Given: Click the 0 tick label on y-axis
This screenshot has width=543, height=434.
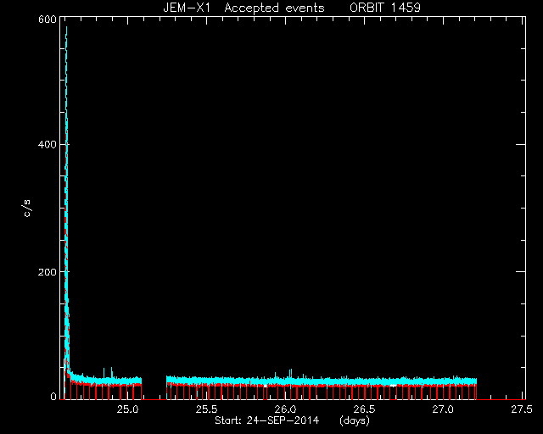Looking at the screenshot, I should click(x=53, y=396).
